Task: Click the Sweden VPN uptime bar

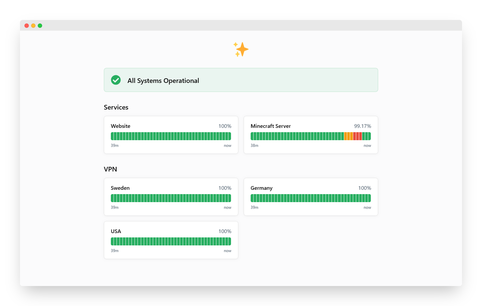Action: 171,198
